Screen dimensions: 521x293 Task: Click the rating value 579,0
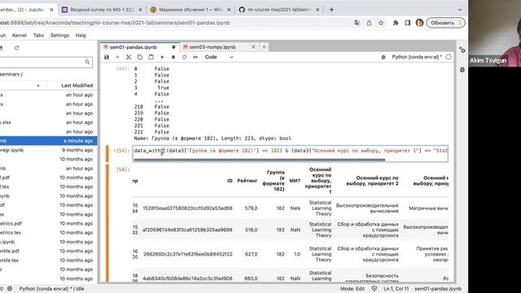coord(251,208)
